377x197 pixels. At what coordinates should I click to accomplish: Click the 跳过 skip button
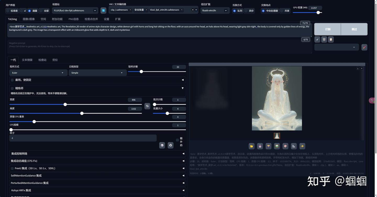(354, 29)
